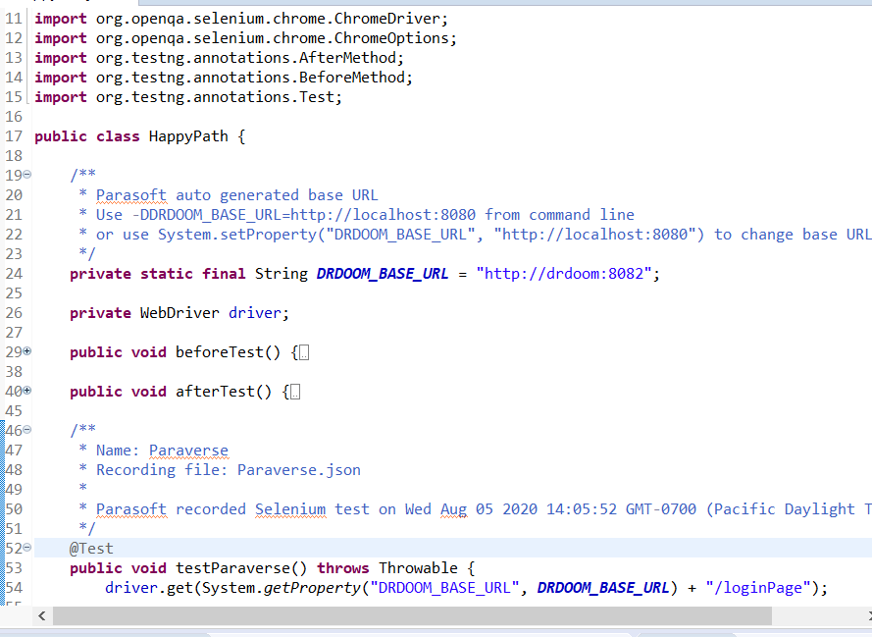Screen dimensions: 872x637
Task: Expand the folded afterTest method at line 40
Action: (26, 391)
